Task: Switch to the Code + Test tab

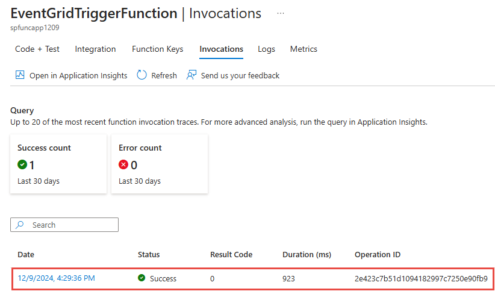Action: (x=37, y=49)
